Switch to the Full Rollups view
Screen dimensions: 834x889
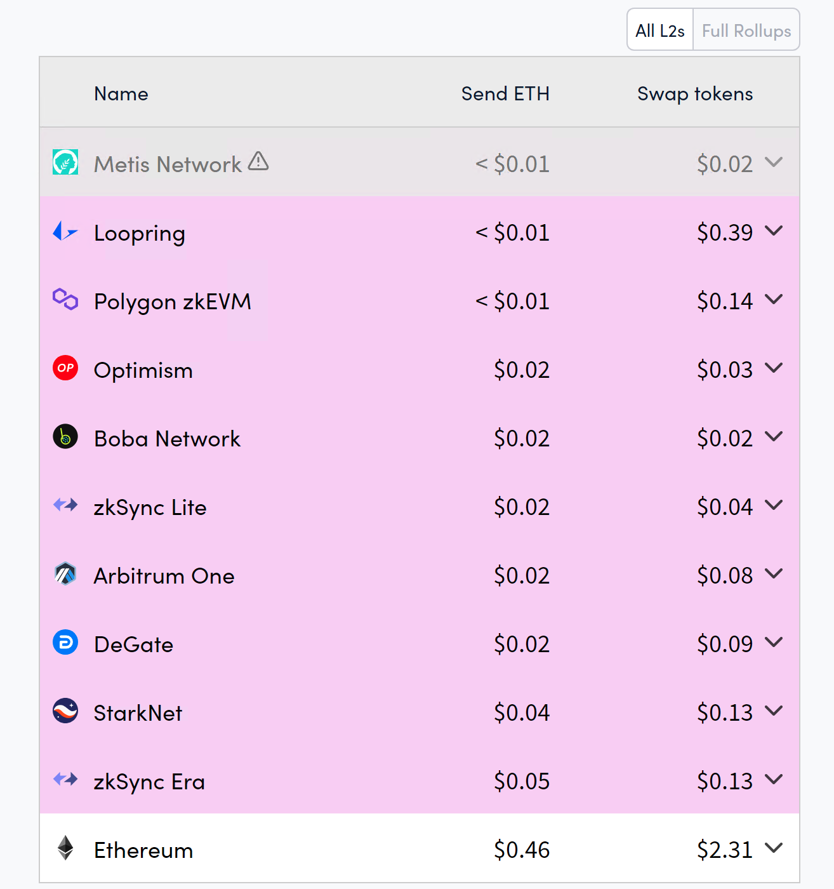[746, 30]
